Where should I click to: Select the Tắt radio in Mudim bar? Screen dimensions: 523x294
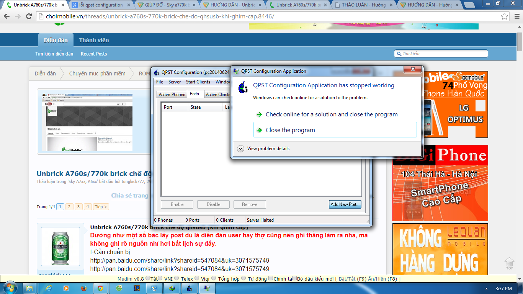point(147,278)
